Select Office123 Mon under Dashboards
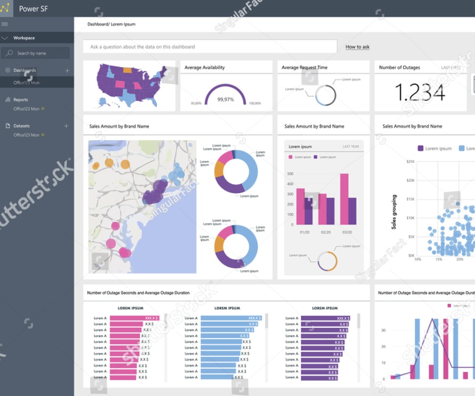 tap(27, 82)
